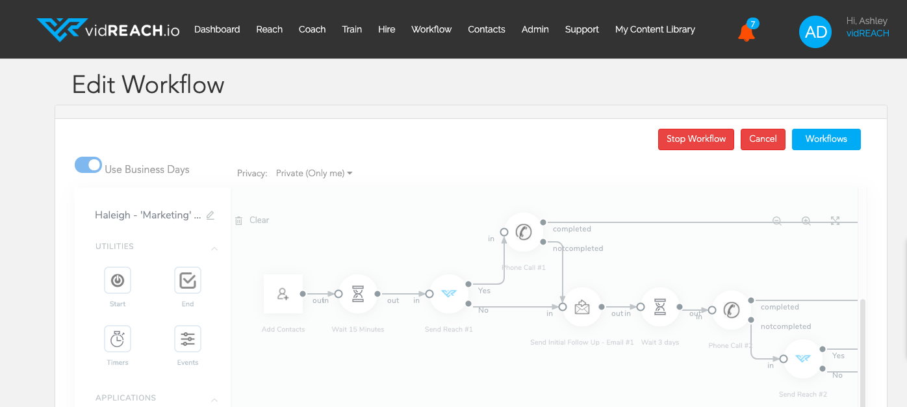Clear the workflow using the trash icon

click(x=240, y=220)
